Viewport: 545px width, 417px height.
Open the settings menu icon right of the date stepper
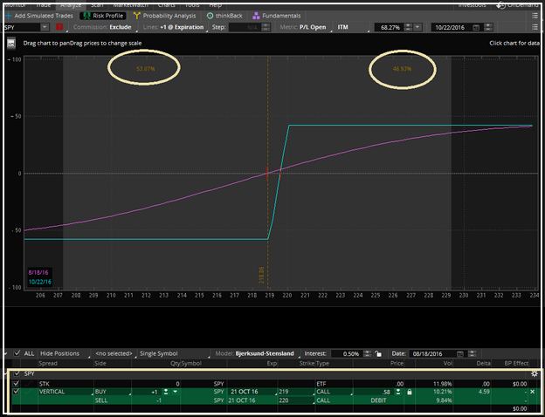(535, 27)
